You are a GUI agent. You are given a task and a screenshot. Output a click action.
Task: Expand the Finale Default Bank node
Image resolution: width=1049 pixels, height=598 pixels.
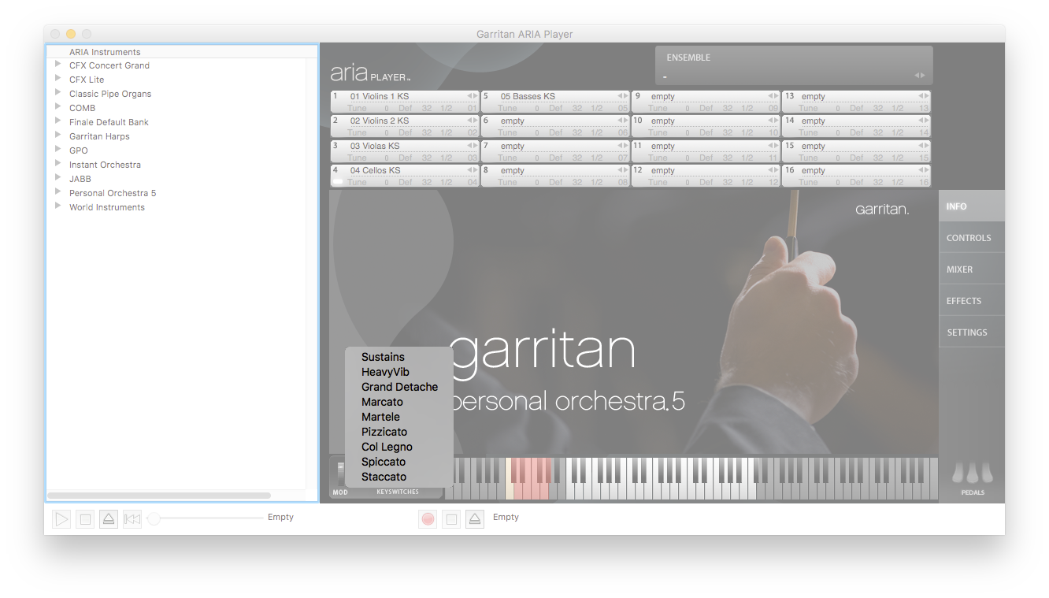click(x=58, y=122)
